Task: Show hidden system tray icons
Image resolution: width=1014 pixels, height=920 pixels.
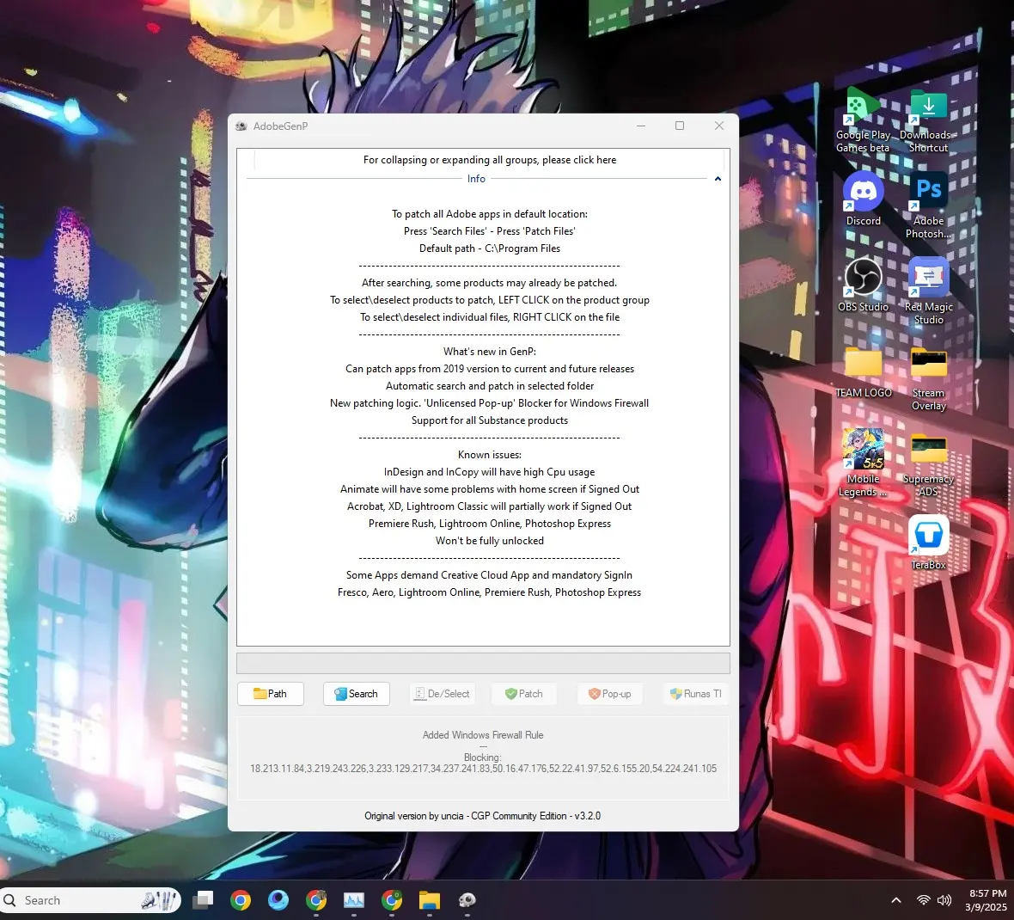Action: coord(895,900)
